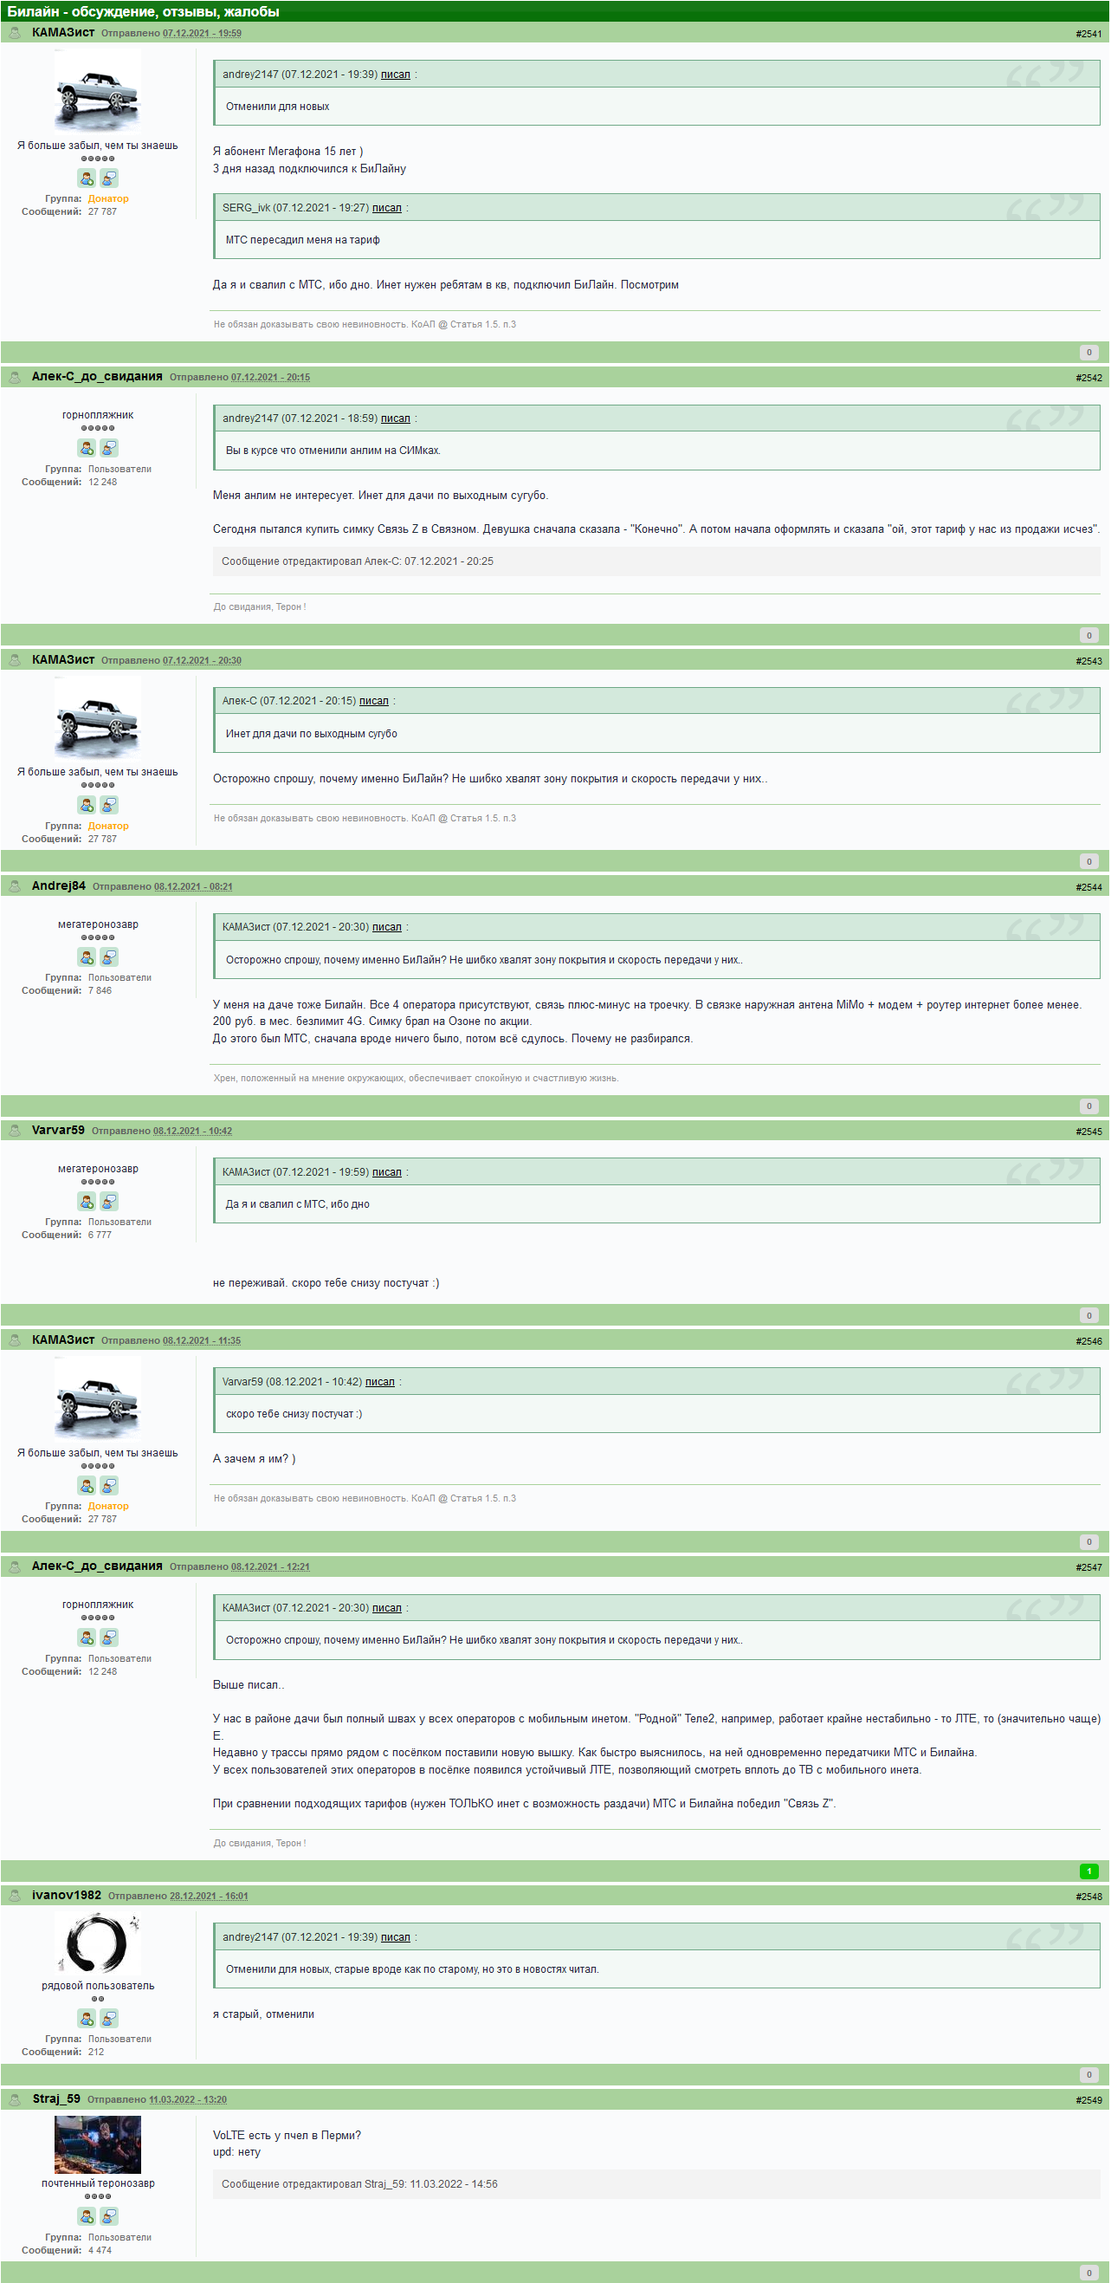
Task: Click message icon under Straj_59's profile
Action: tap(109, 2215)
